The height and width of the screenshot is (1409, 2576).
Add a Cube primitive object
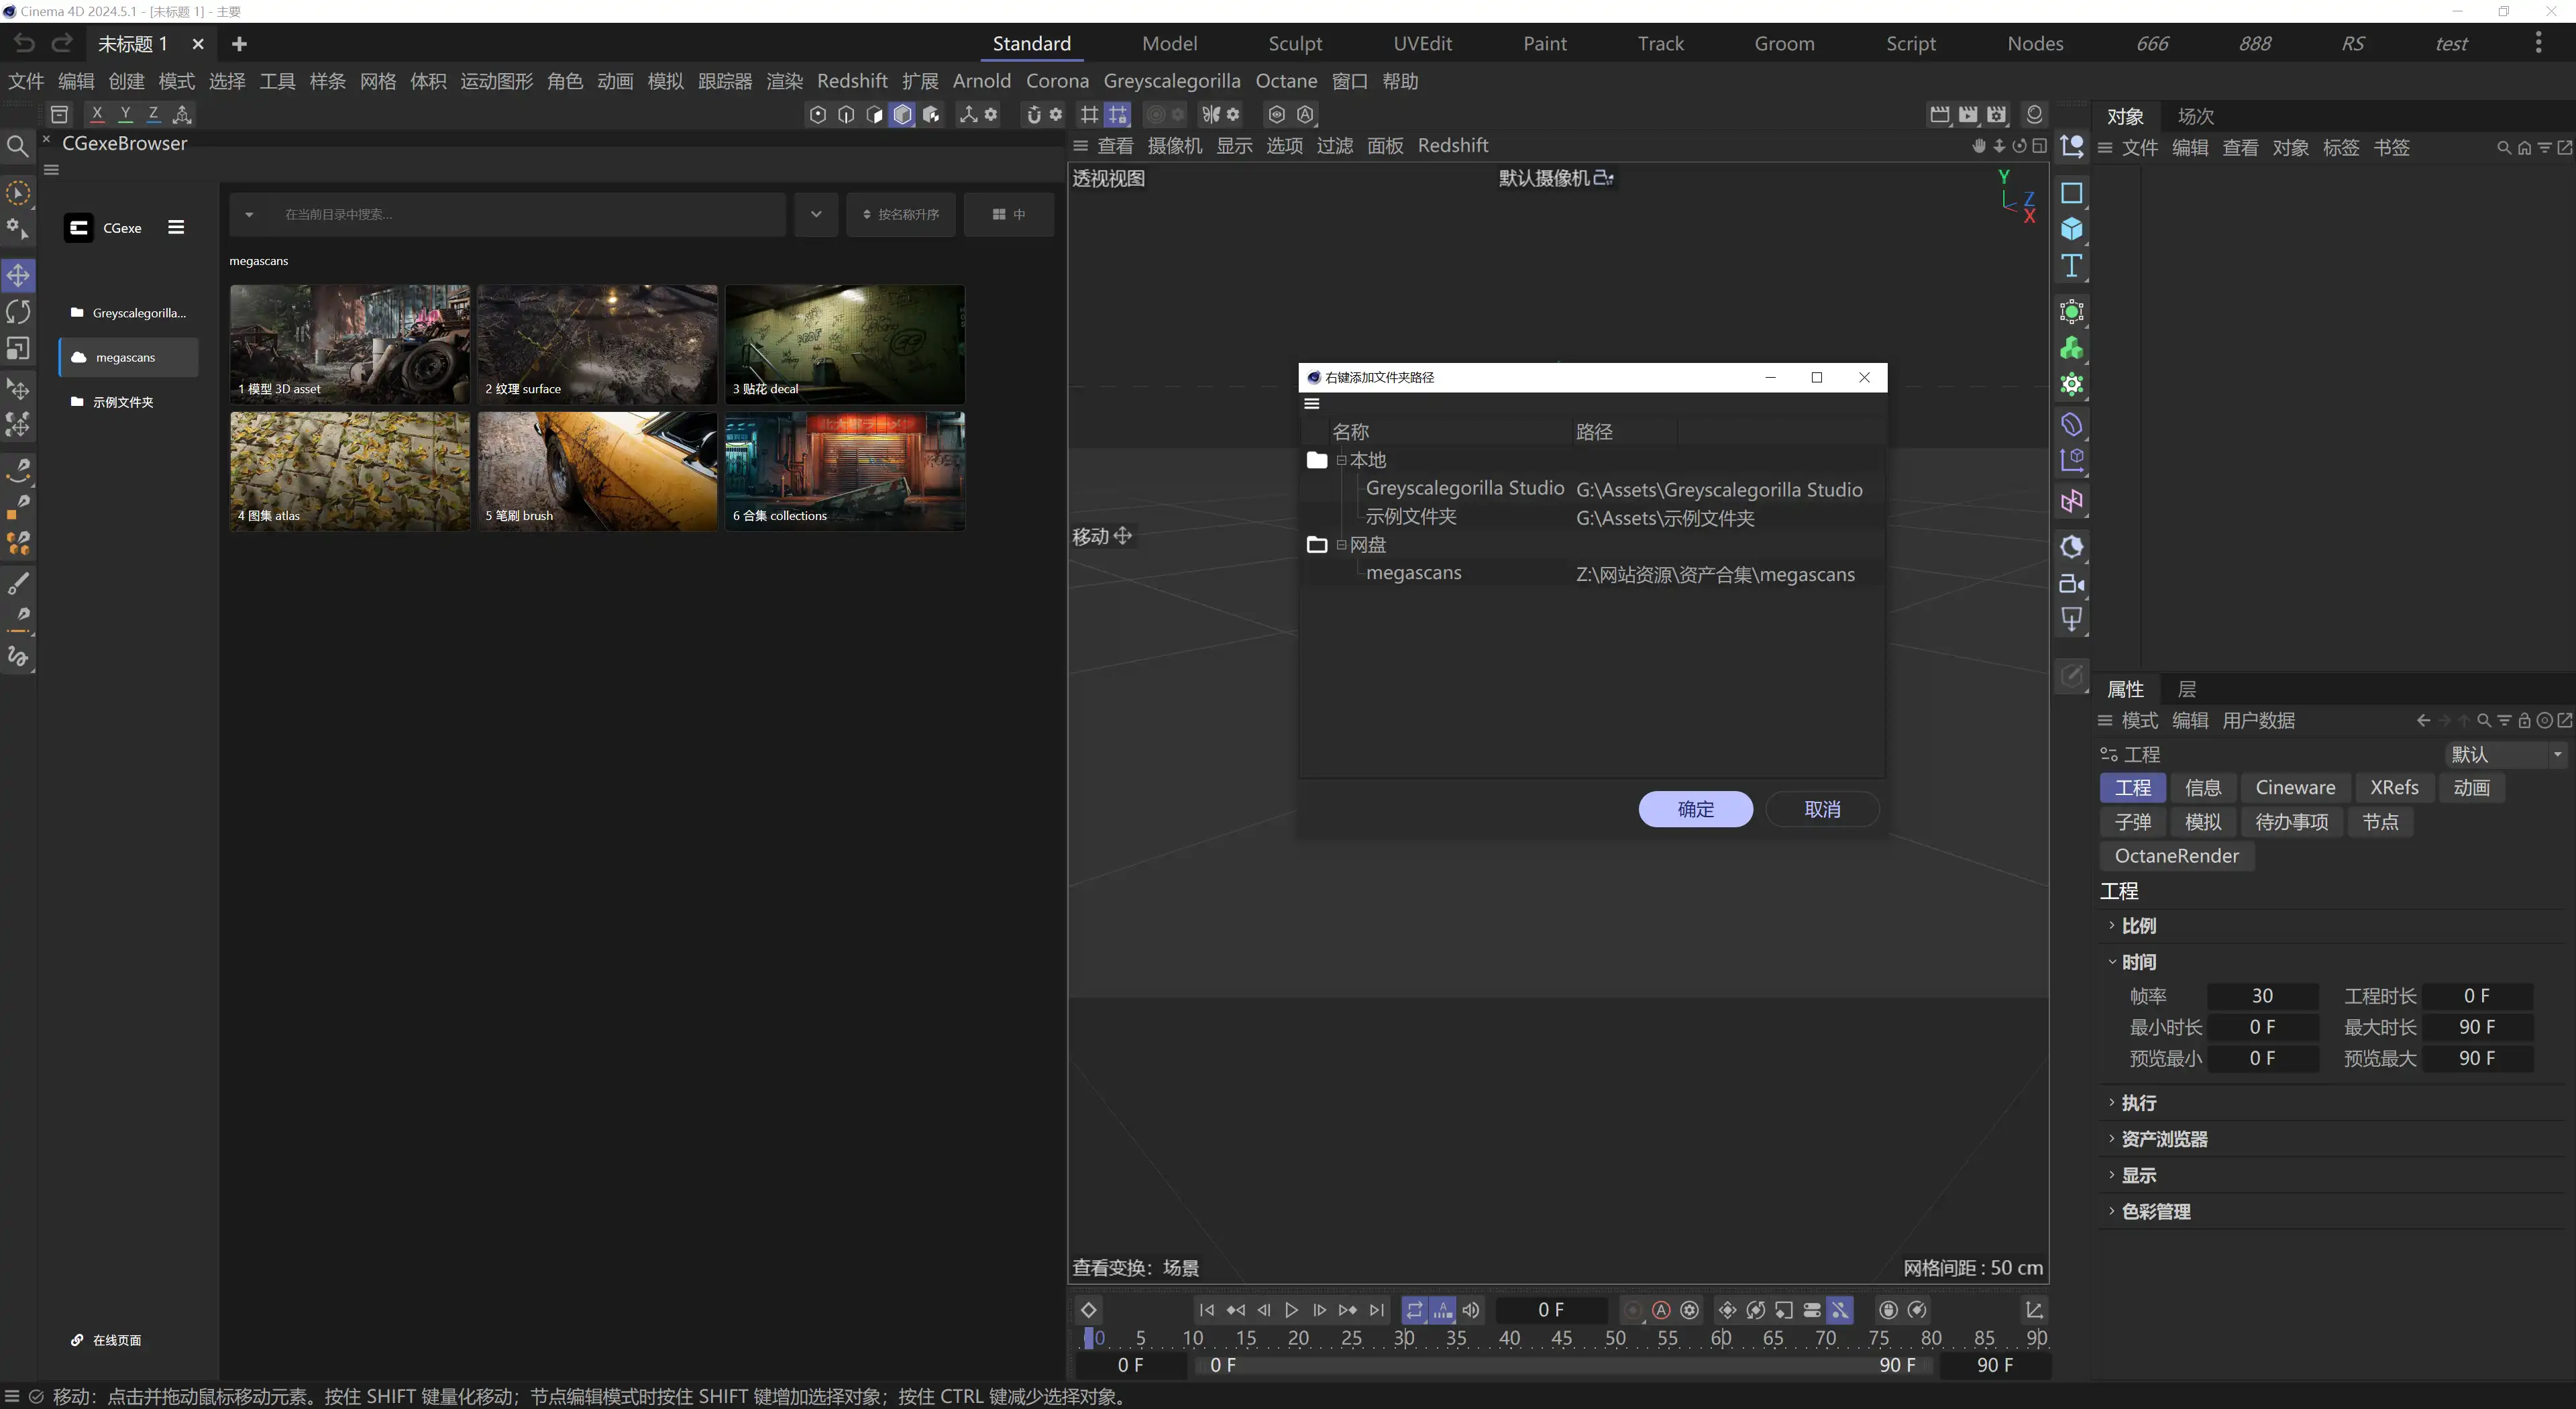(2071, 229)
